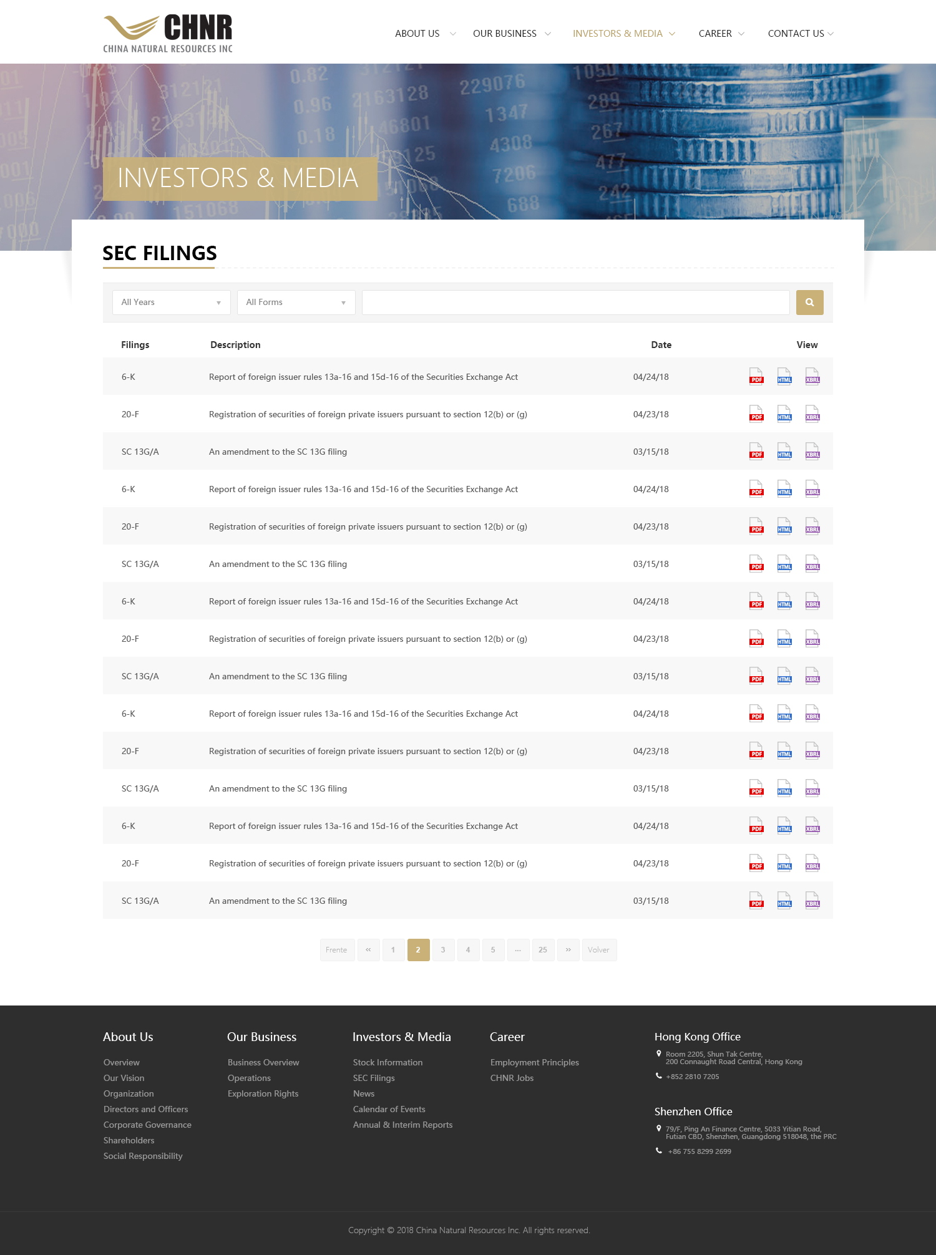Open the Investors & Media menu
This screenshot has height=1255, width=936.
coord(623,34)
